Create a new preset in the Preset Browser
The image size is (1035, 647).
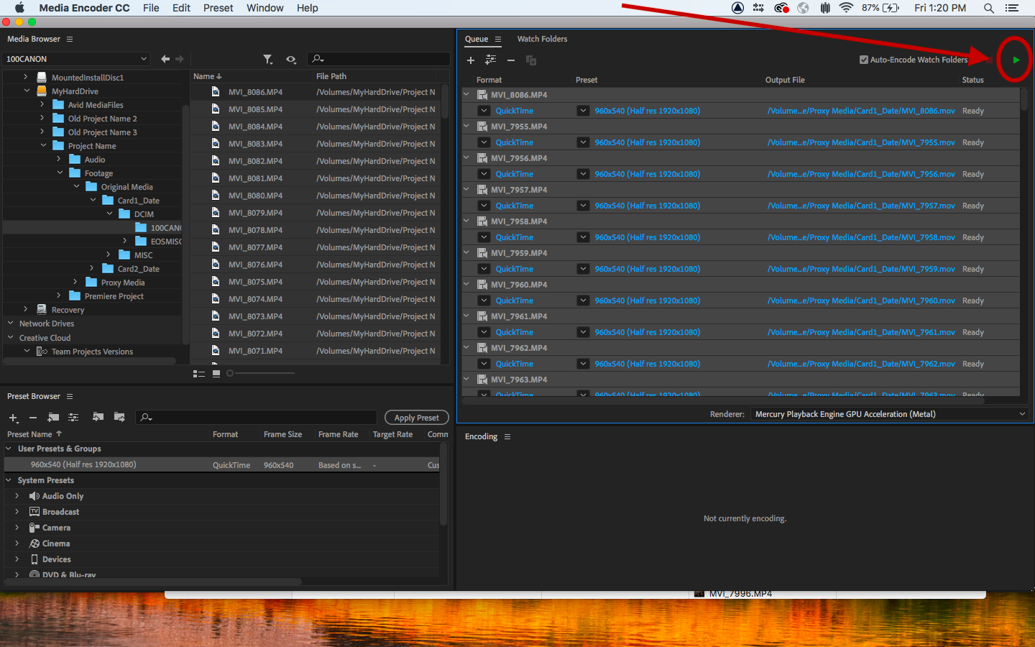(12, 418)
